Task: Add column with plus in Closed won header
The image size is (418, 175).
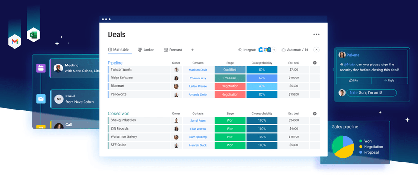Action: coord(315,114)
